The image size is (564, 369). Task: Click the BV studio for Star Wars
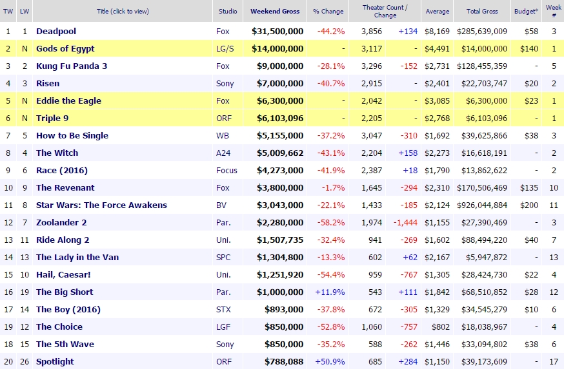221,205
